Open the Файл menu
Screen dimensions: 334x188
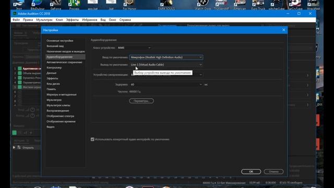point(16,20)
